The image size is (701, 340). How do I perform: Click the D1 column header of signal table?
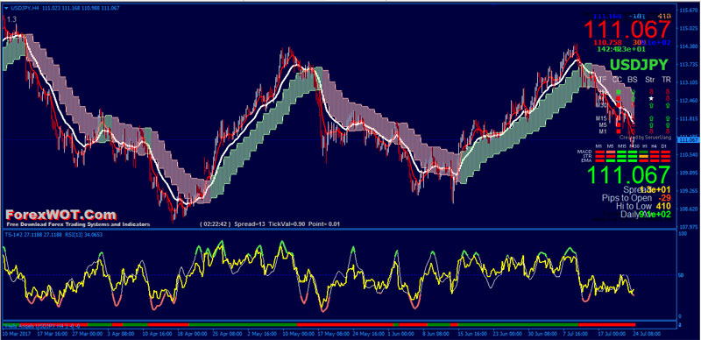click(x=665, y=146)
